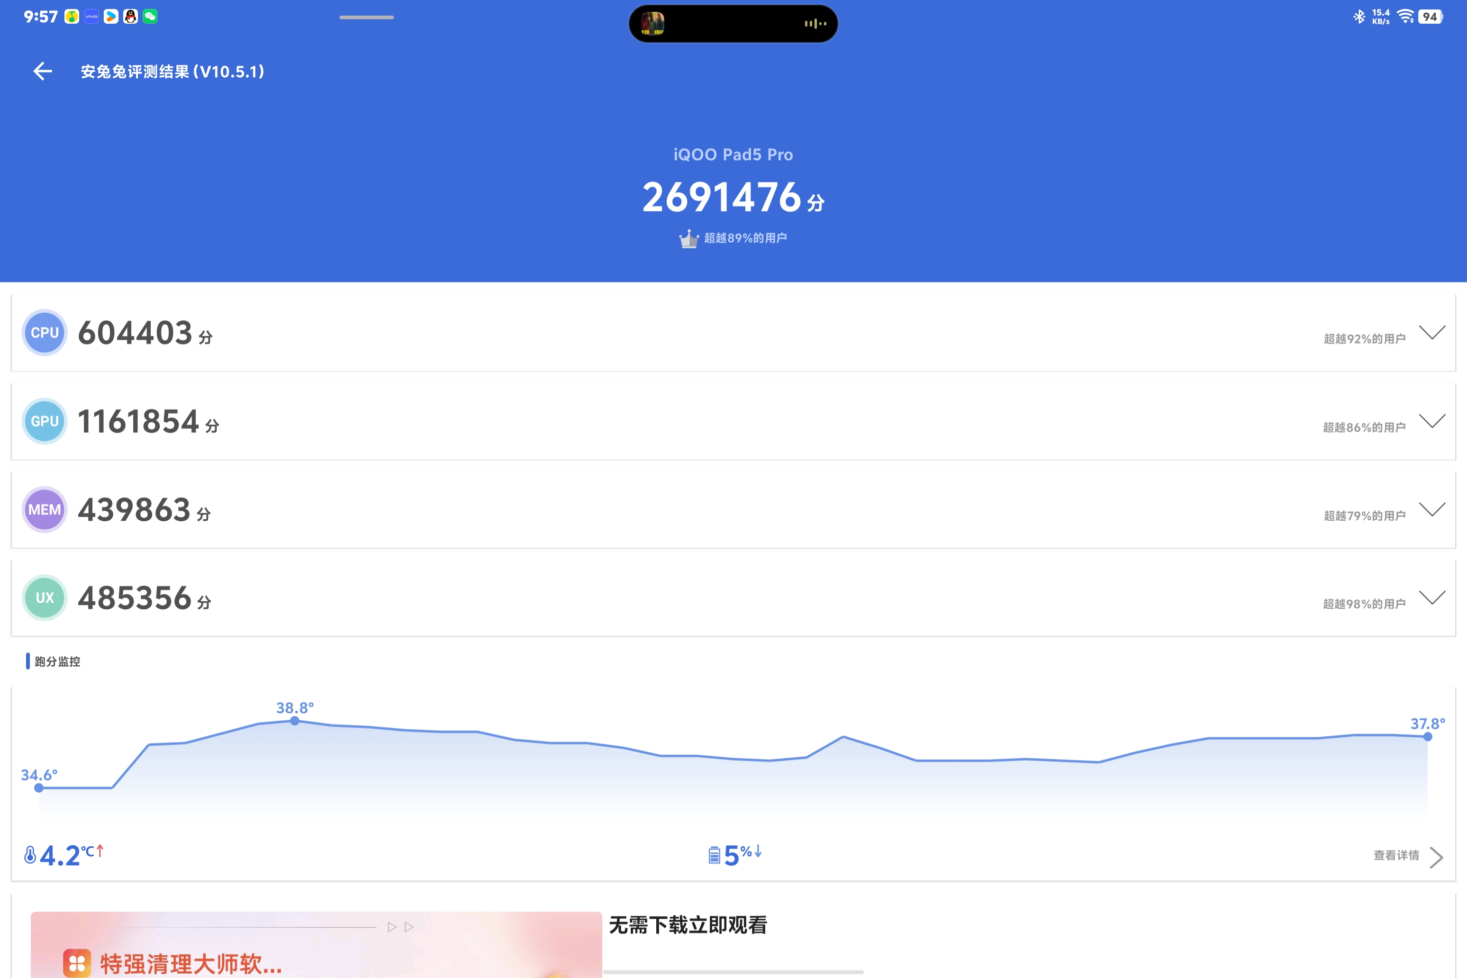1467x978 pixels.
Task: Tap the battery level 94 indicator
Action: pos(1431,17)
